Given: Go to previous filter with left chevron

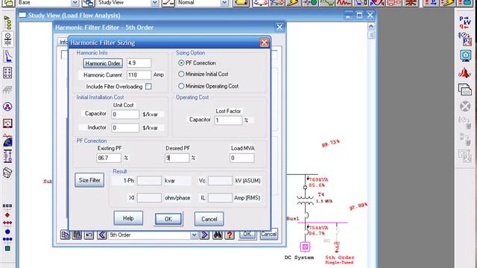Looking at the screenshot, I should pyautogui.click(x=101, y=234).
